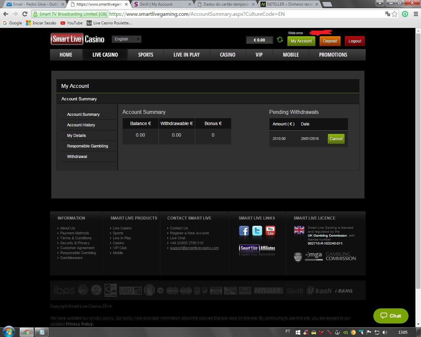
Task: Refresh the balance with green arrows icon
Action: tap(280, 40)
